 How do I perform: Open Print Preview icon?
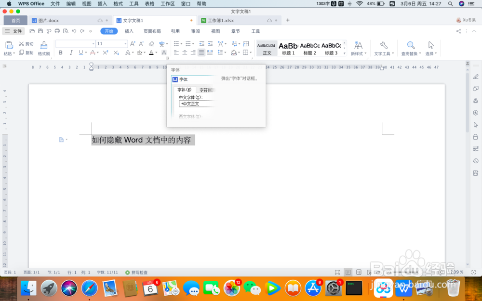(66, 31)
